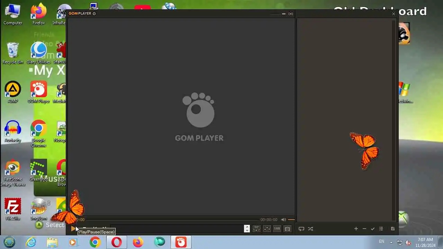
Task: Open AIMP desktop shortcut
Action: pos(13,93)
